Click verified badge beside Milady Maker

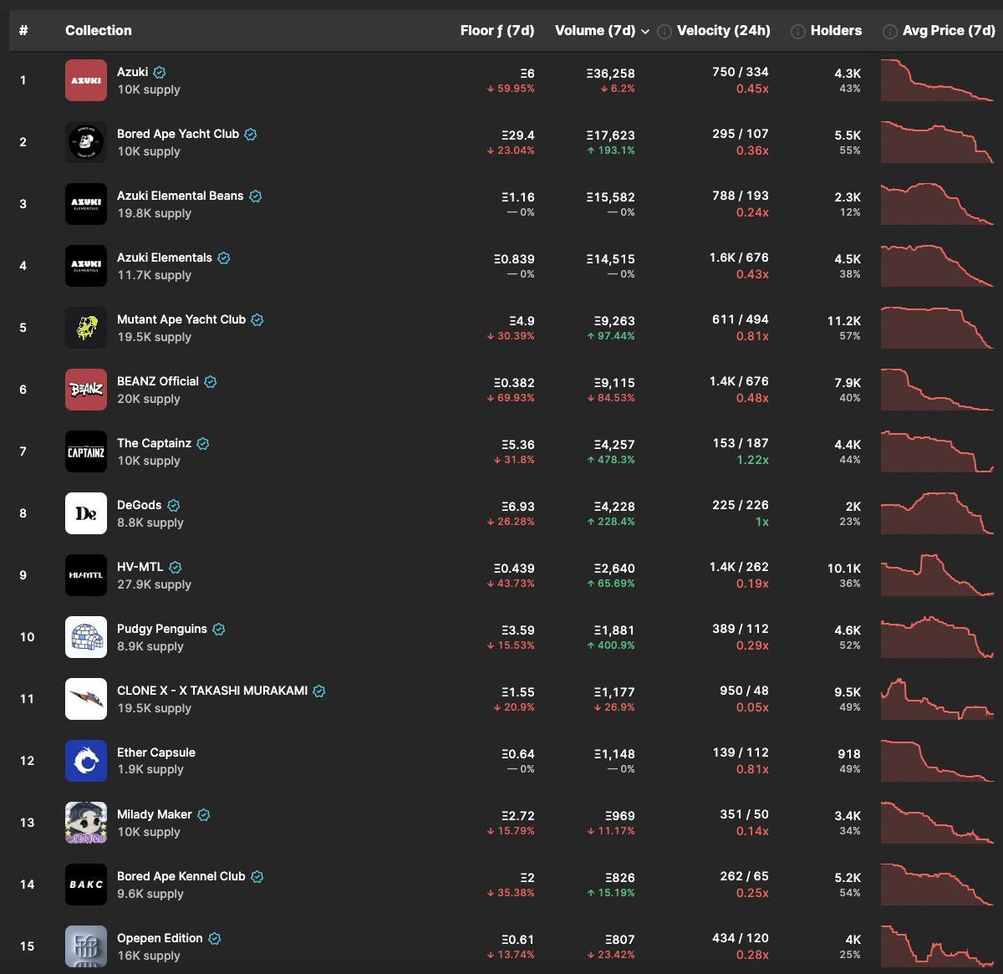pyautogui.click(x=204, y=815)
